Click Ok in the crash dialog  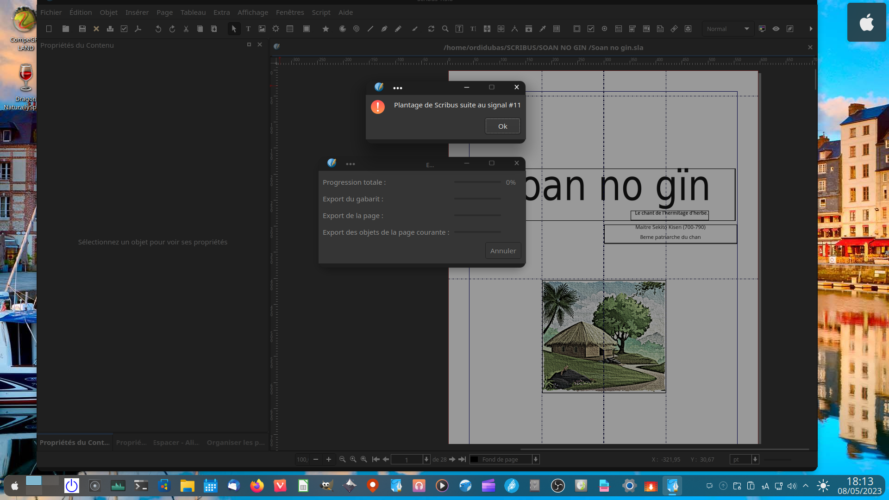tap(502, 126)
